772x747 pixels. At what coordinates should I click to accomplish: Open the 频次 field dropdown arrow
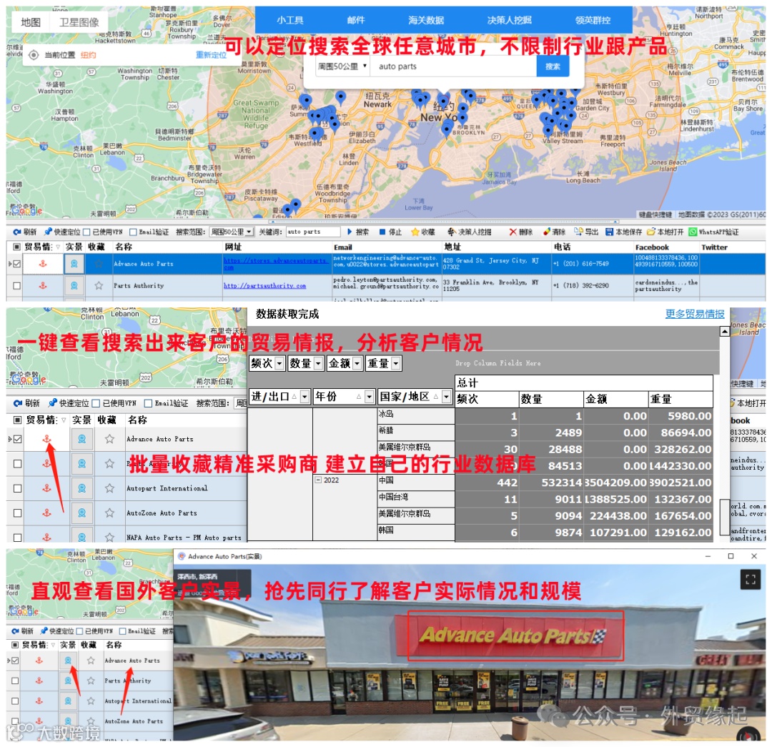[279, 363]
